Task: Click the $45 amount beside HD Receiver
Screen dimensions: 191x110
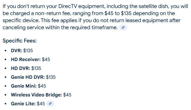Action: [x=46, y=60]
